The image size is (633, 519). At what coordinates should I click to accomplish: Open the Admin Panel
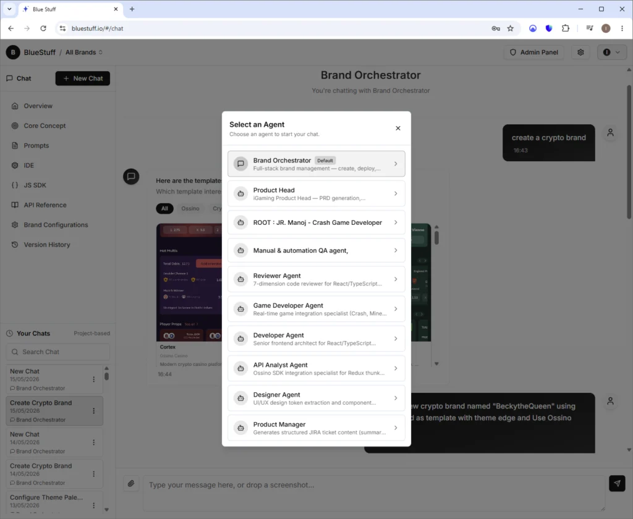click(533, 53)
